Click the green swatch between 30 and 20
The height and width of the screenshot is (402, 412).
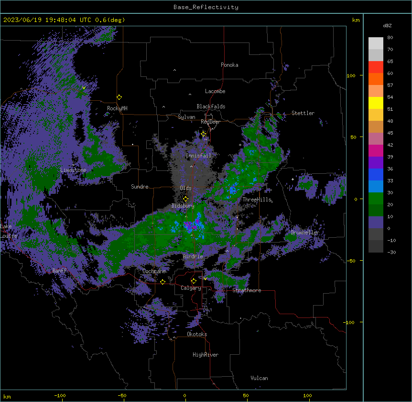point(376,199)
